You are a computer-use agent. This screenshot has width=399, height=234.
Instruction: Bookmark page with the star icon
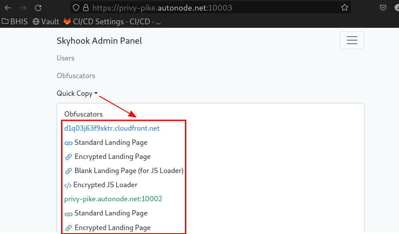pyautogui.click(x=345, y=8)
